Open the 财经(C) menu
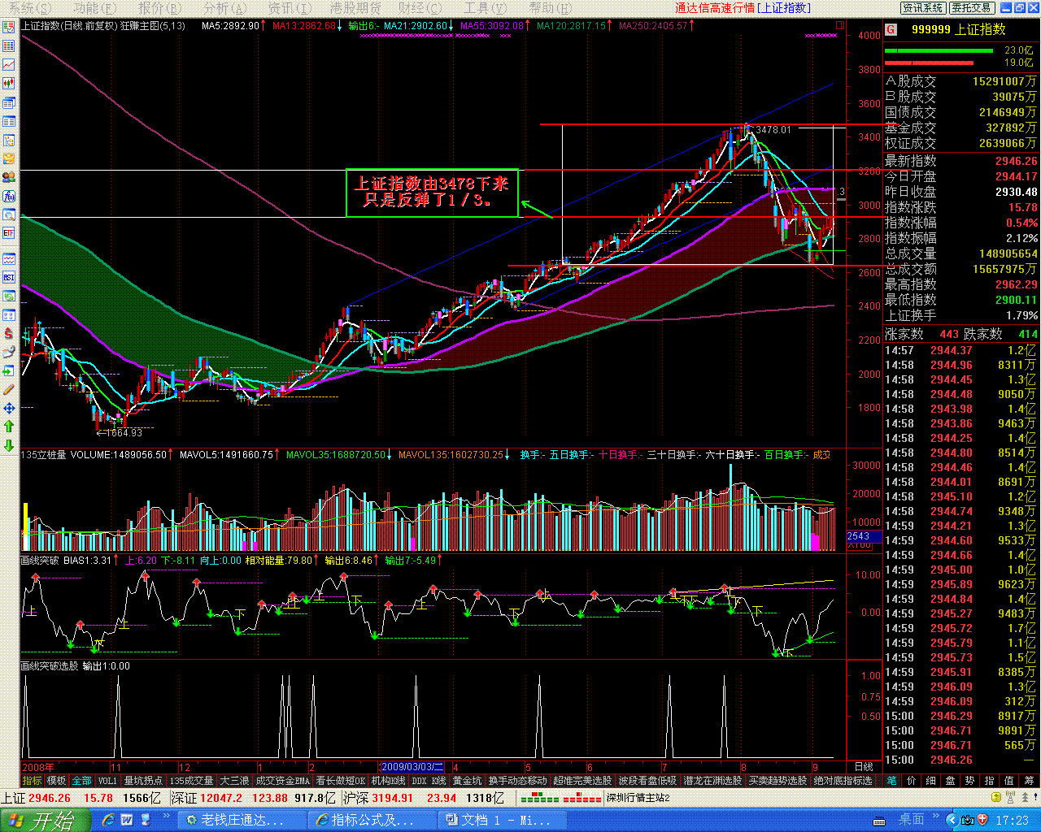The width and height of the screenshot is (1041, 832). (420, 8)
